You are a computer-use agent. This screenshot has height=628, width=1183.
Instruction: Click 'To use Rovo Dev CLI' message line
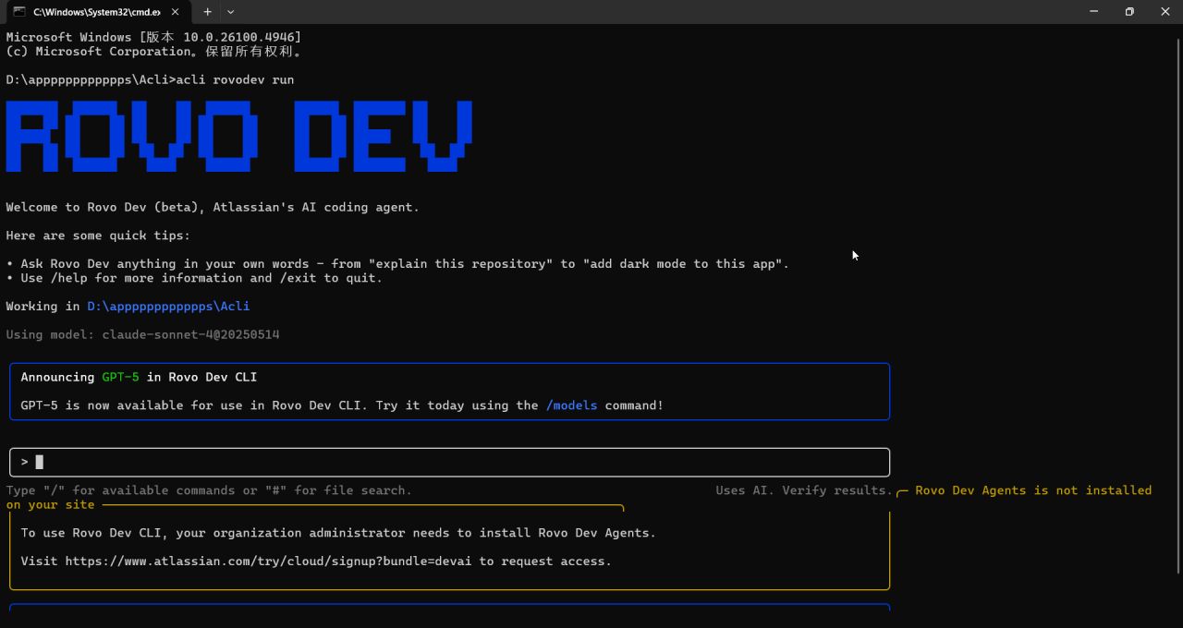click(x=338, y=533)
